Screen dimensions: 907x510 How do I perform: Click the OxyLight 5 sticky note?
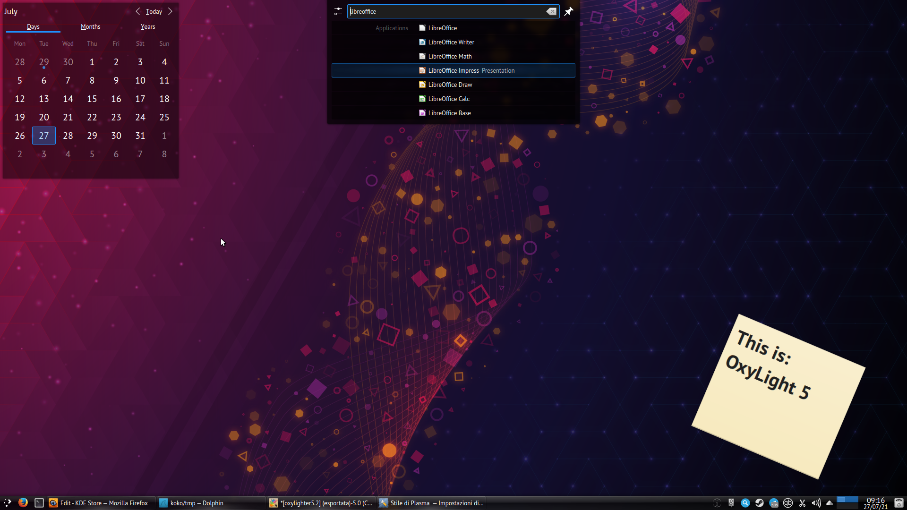coord(779,397)
